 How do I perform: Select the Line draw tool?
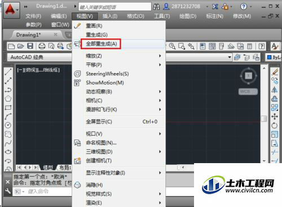(x=8, y=72)
